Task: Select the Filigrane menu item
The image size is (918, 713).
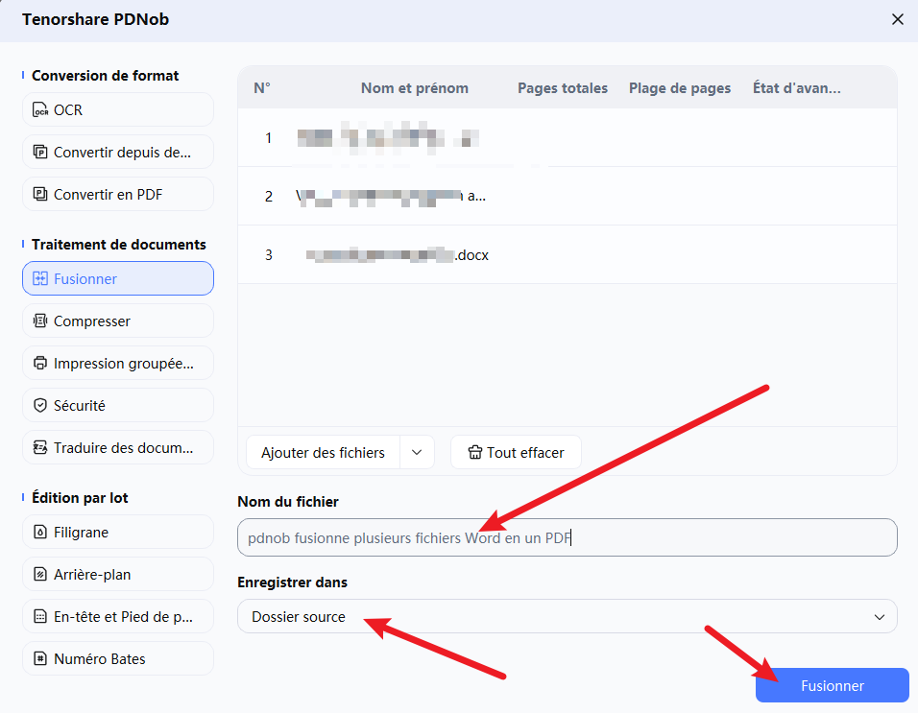Action: tap(118, 532)
